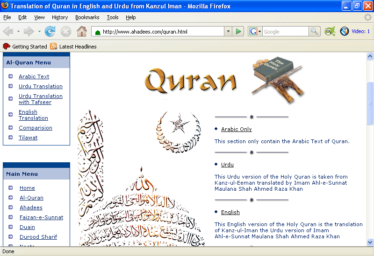Click the Quran title banner image
The height and width of the screenshot is (256, 374).
tap(190, 80)
